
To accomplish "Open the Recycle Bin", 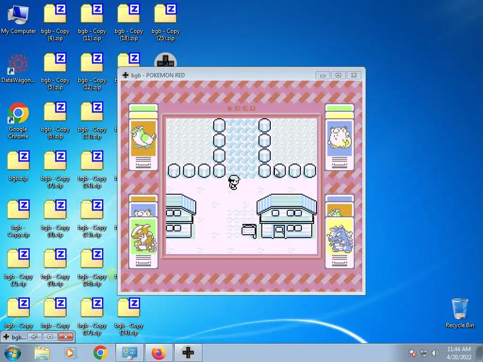I will 459,313.
